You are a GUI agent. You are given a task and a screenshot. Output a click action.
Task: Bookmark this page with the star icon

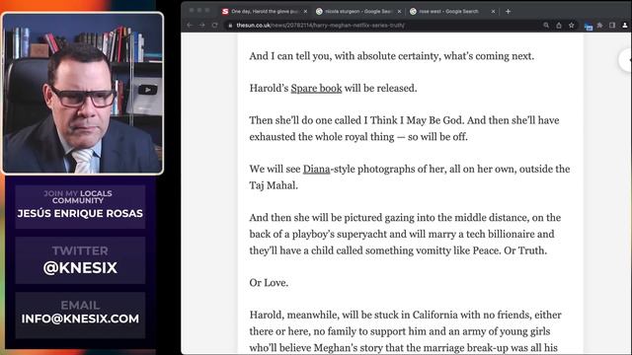click(x=571, y=25)
